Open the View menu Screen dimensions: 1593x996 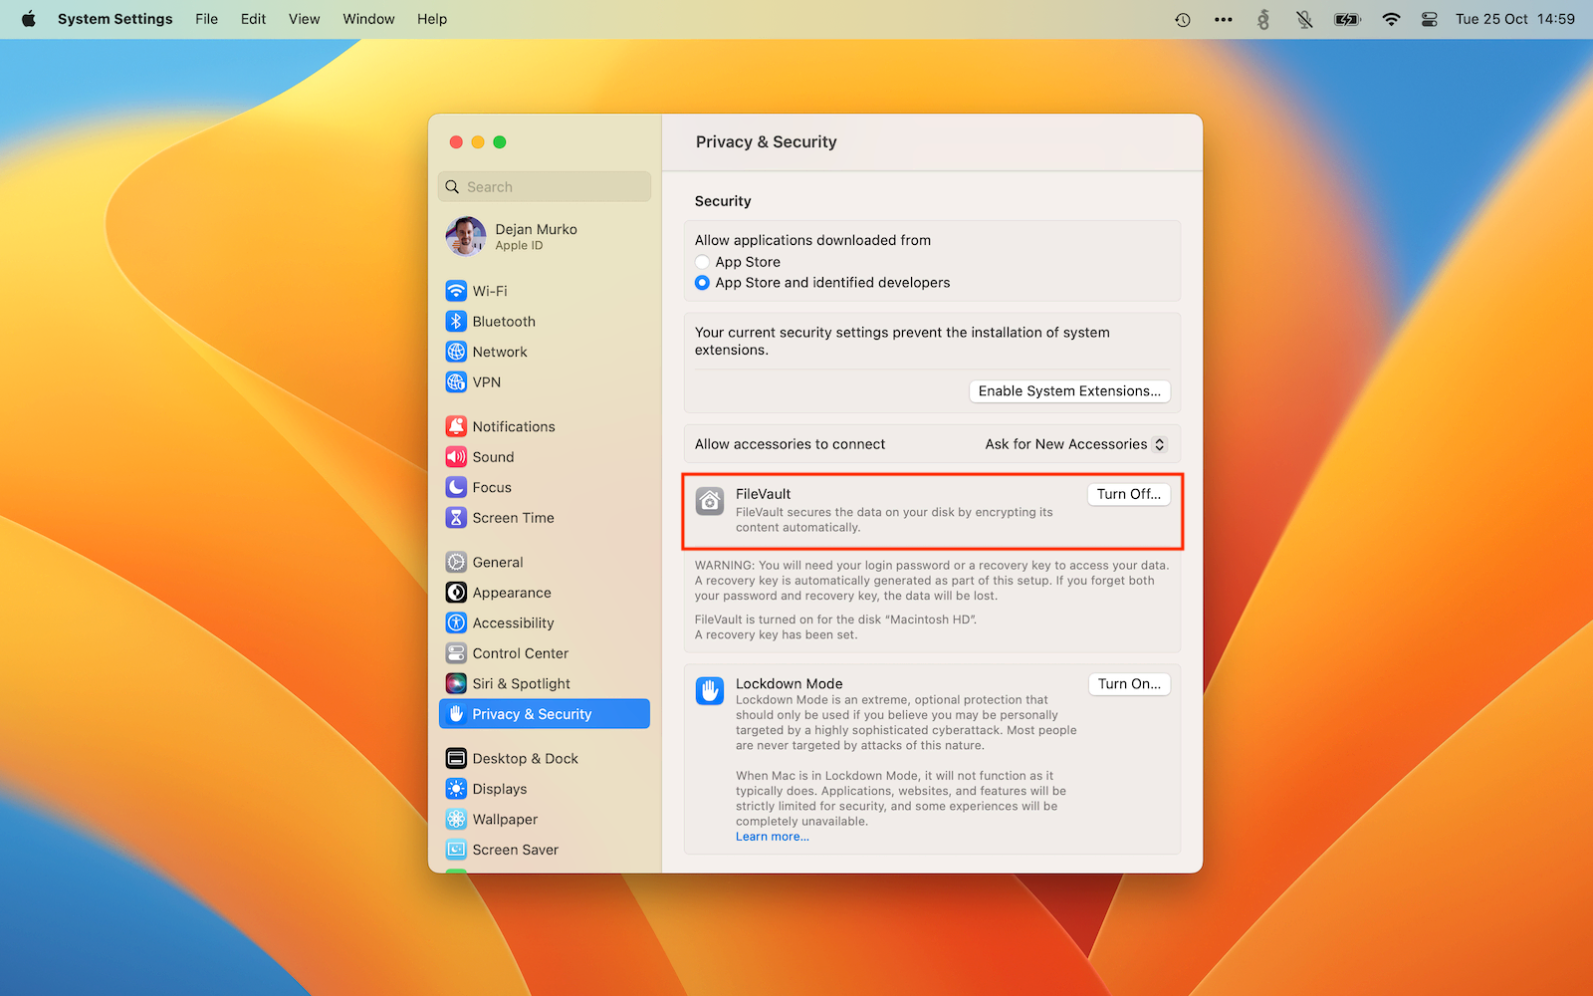coord(304,18)
